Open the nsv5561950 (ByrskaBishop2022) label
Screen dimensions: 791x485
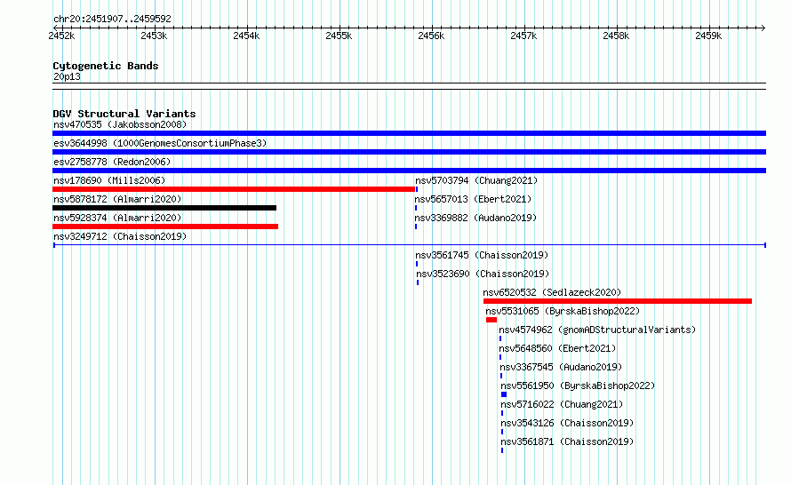point(578,386)
